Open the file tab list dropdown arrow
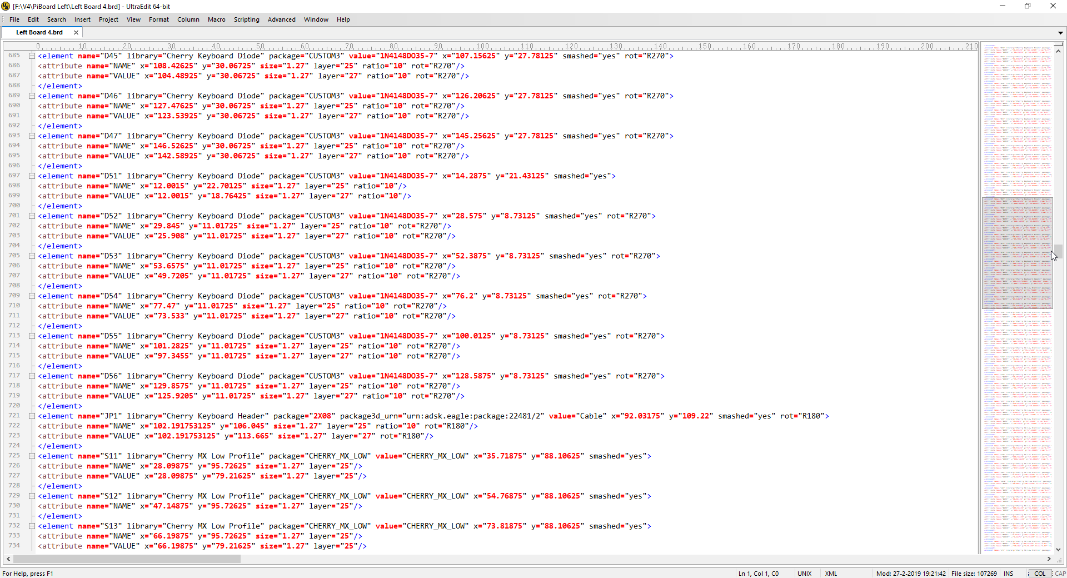The image size is (1067, 578). click(x=1060, y=33)
